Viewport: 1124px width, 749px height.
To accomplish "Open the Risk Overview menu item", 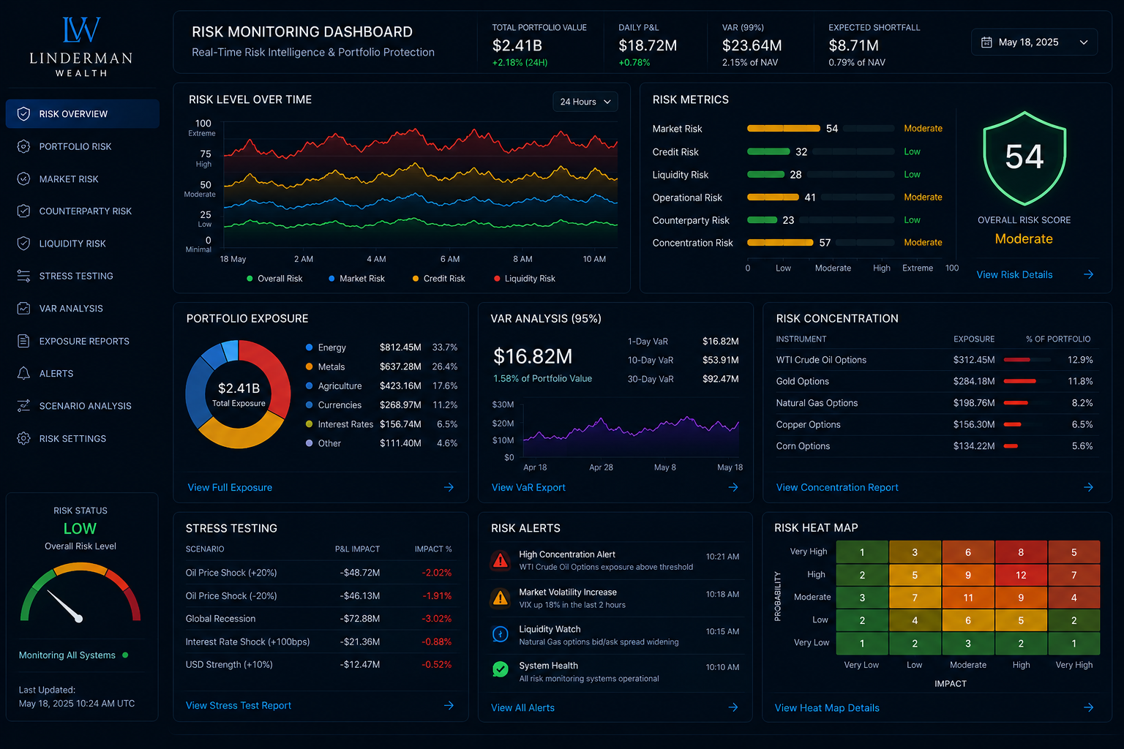I will (x=82, y=114).
